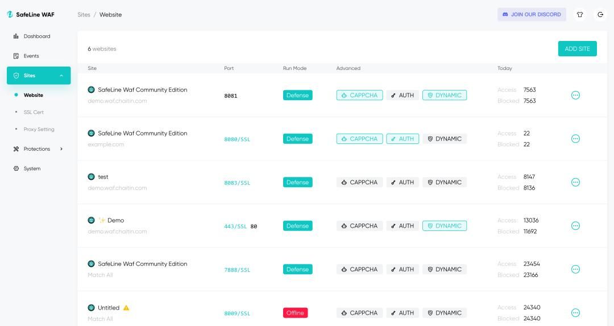Navigate to Sites breadcrumb link

pyautogui.click(x=84, y=15)
